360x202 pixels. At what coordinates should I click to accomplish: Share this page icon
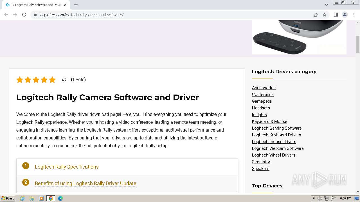point(316,15)
